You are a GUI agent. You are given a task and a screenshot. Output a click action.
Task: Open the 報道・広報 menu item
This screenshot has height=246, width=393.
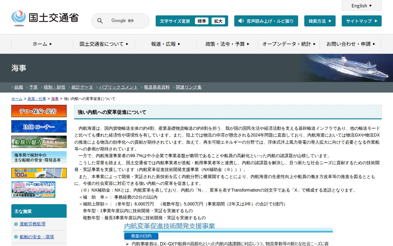165,44
